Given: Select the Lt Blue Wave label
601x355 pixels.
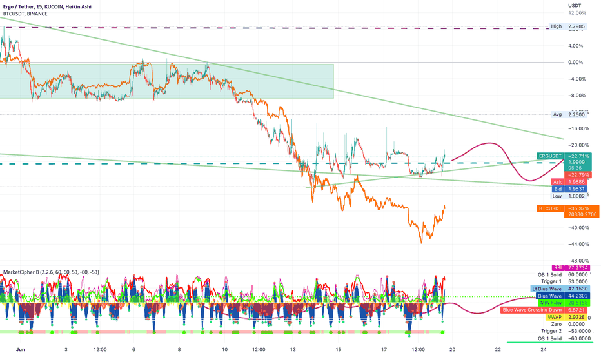Looking at the screenshot, I should pyautogui.click(x=547, y=289).
